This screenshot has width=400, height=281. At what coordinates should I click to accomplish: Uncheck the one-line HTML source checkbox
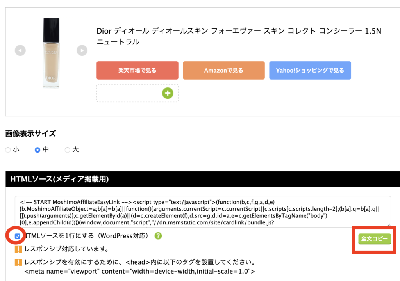pyautogui.click(x=17, y=236)
